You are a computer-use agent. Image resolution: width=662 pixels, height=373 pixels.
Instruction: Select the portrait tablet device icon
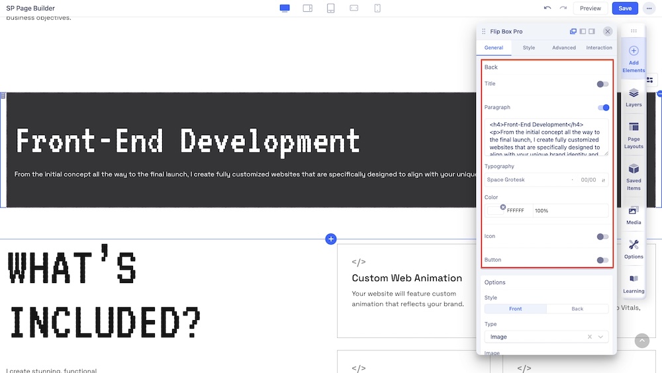click(x=330, y=8)
